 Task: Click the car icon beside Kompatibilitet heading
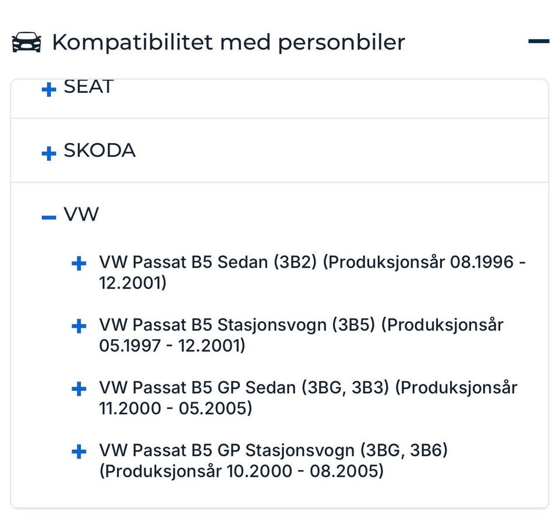[x=27, y=43]
